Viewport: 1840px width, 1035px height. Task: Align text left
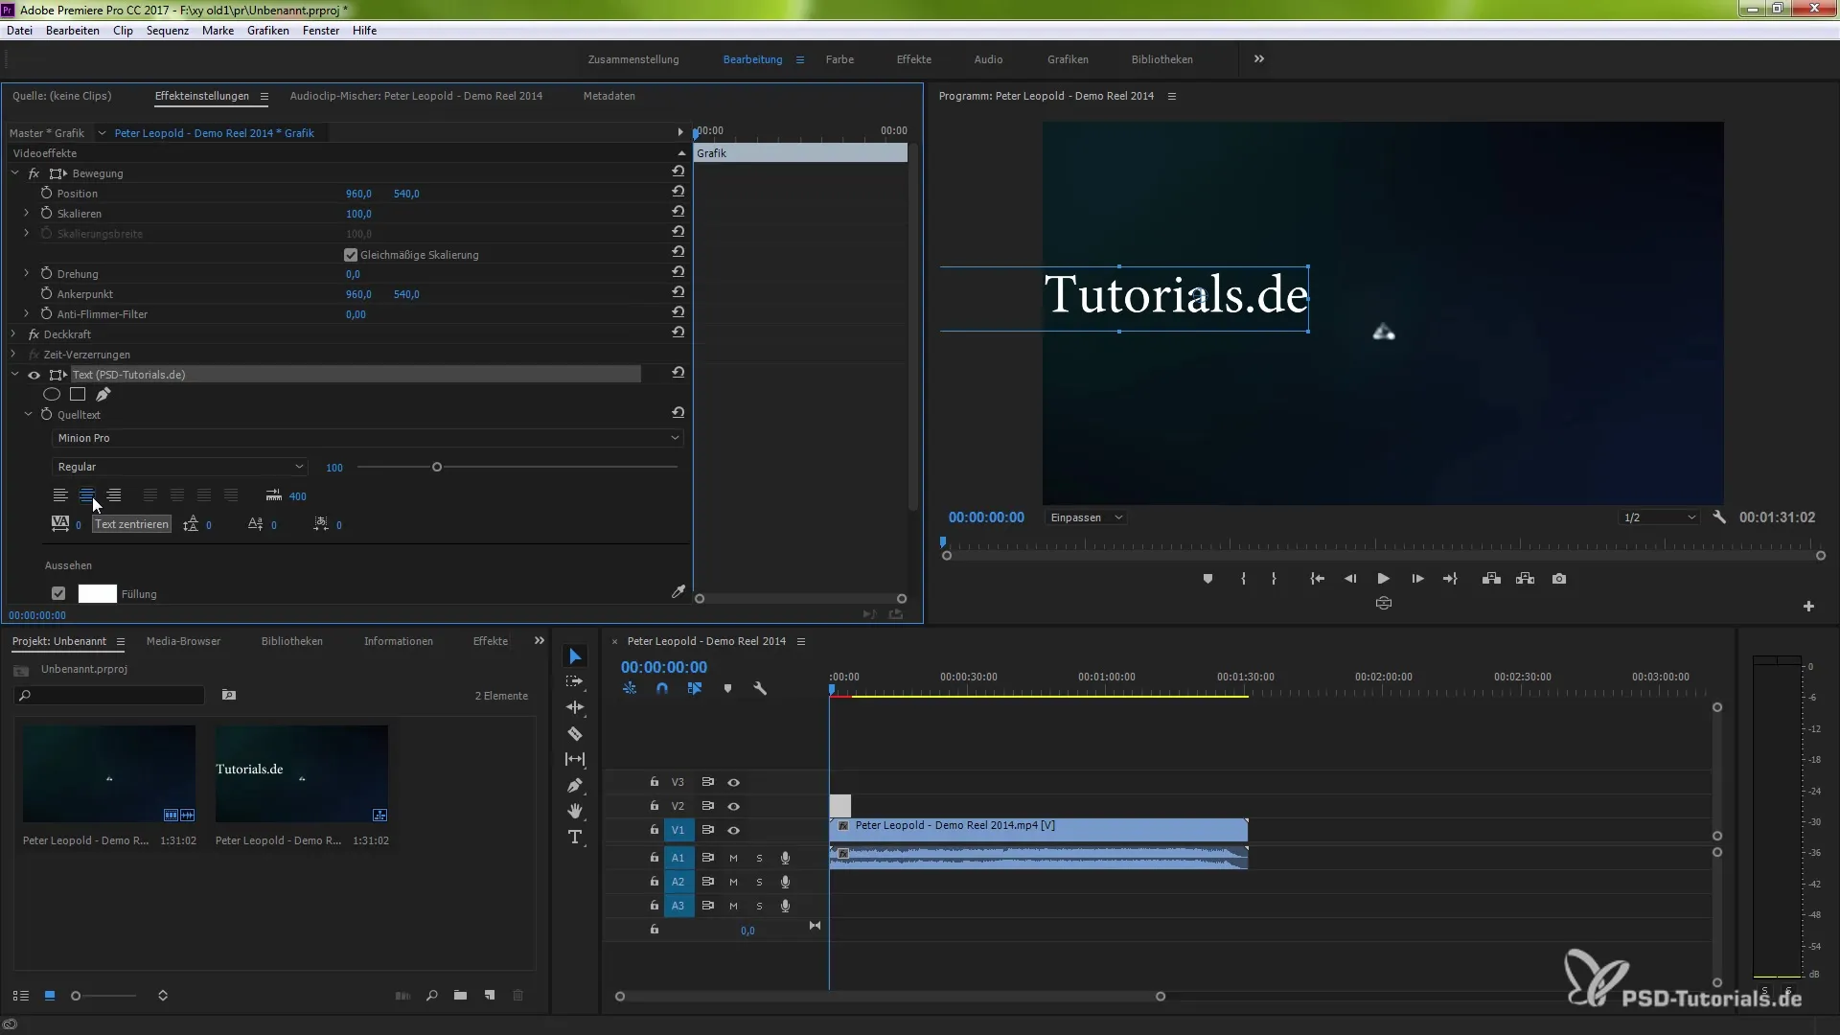60,495
